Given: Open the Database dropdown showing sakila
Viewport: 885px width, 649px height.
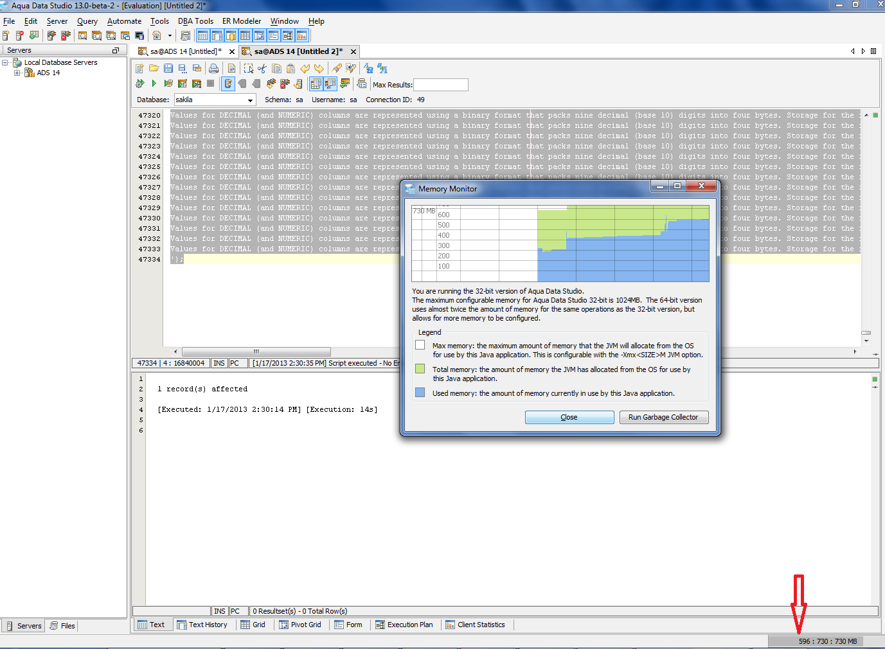Looking at the screenshot, I should 215,100.
